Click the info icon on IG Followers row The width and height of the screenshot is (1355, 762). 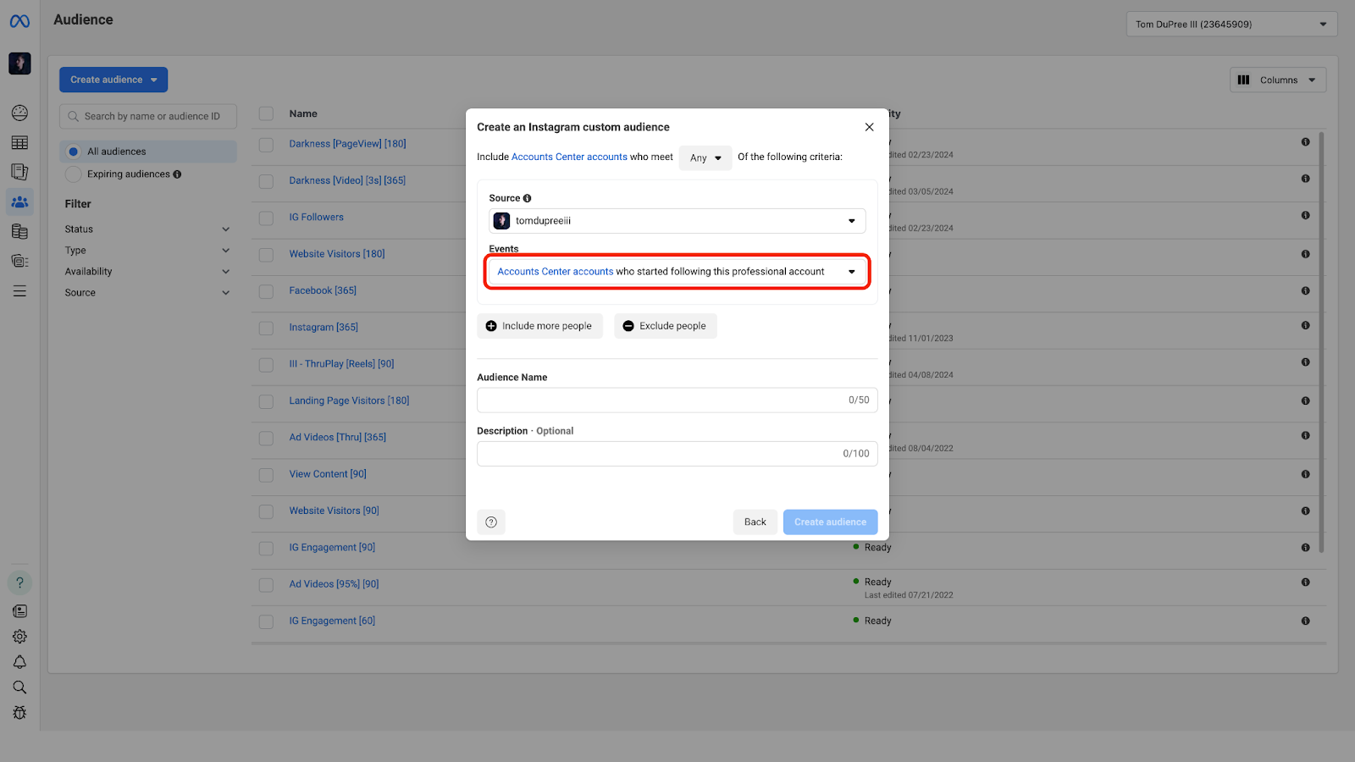click(x=1305, y=215)
